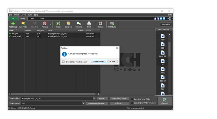Click the Facebook share icon
This screenshot has height=119, width=217.
(x=158, y=19)
